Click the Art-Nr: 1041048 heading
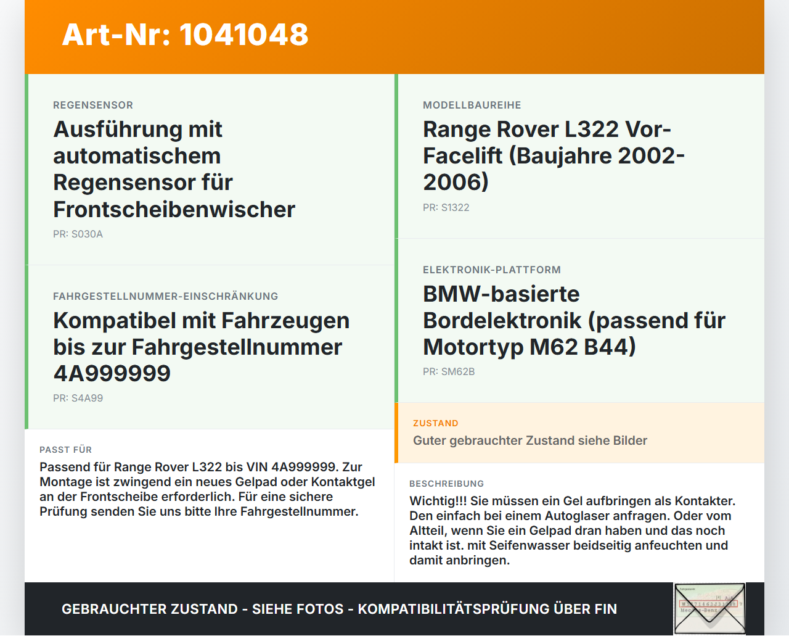The height and width of the screenshot is (636, 789). (x=185, y=35)
